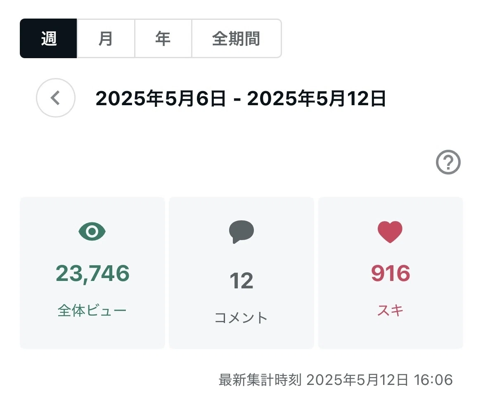Click the green eye views icon
483x401 pixels.
92,231
